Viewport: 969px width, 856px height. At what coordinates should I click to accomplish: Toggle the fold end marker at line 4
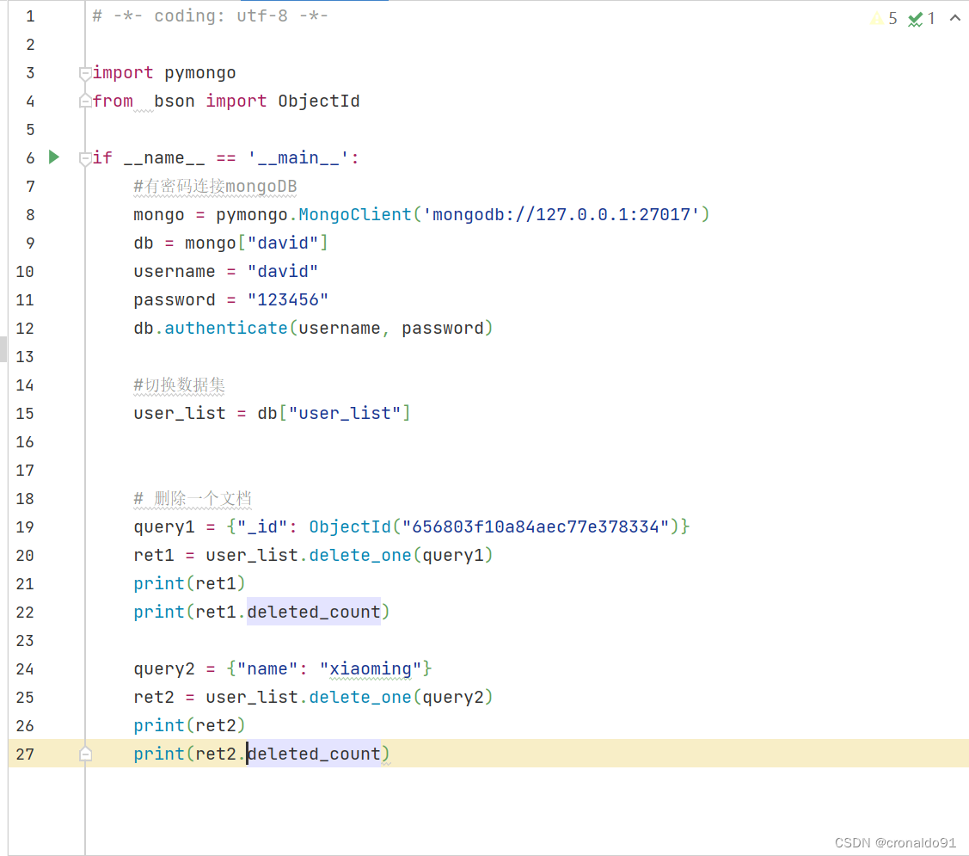pyautogui.click(x=85, y=101)
